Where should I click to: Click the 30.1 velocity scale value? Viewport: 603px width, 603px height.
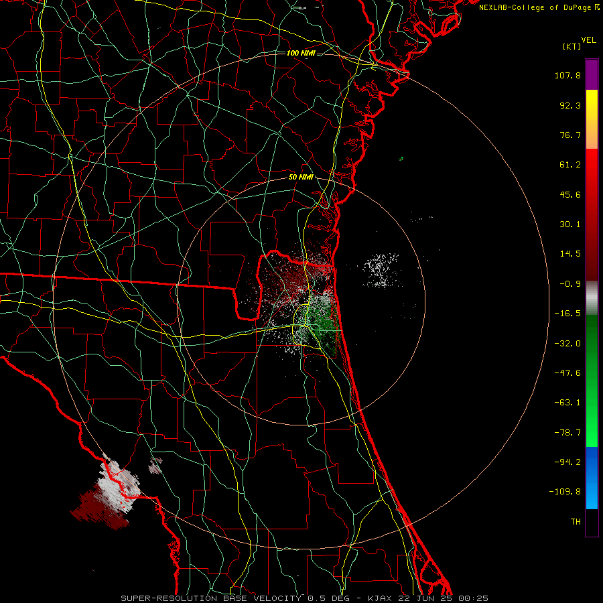click(x=570, y=224)
